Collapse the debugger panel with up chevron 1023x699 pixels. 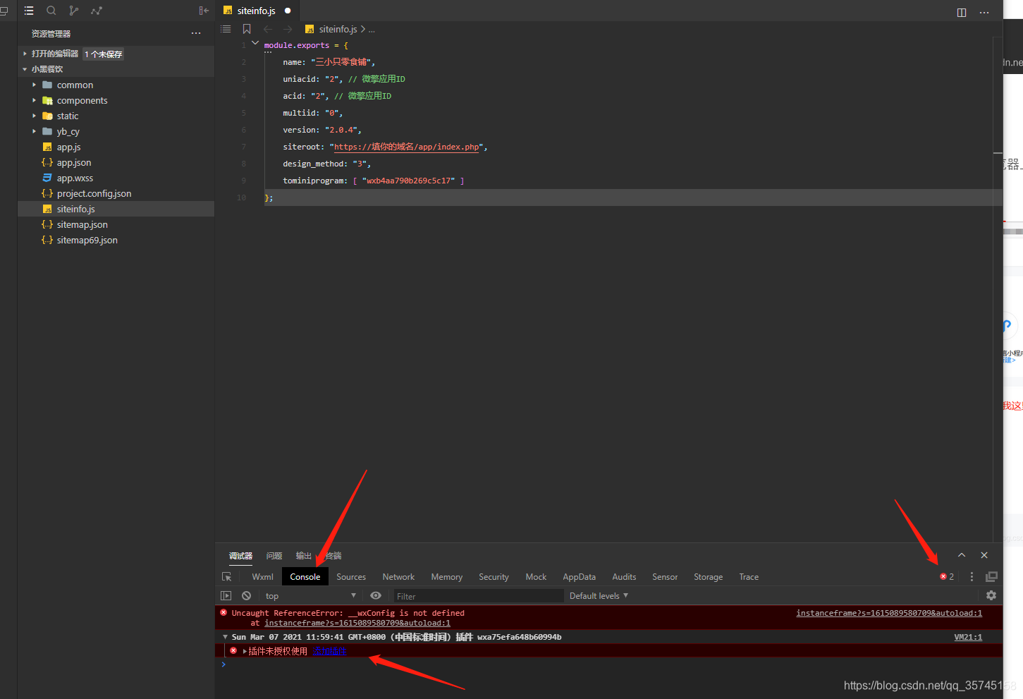[962, 555]
